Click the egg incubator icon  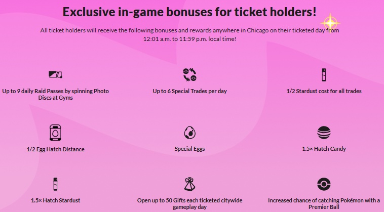click(55, 133)
